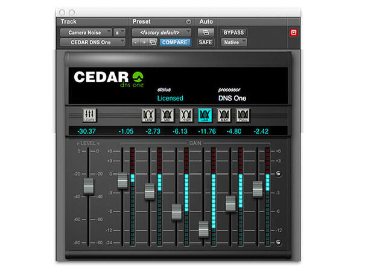Select the LOW band filter icon
This screenshot has width=368, height=272.
pyautogui.click(x=148, y=115)
